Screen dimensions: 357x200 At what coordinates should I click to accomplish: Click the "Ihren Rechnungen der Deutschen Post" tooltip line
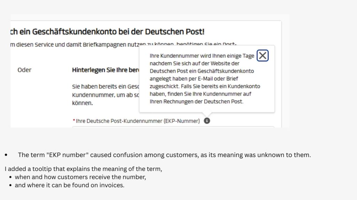pos(196,102)
